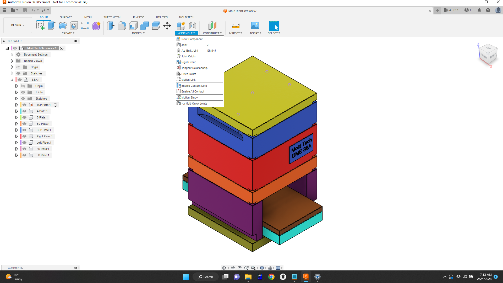Toggle visibility of B Plate:1
This screenshot has height=283, width=503.
coord(24,117)
